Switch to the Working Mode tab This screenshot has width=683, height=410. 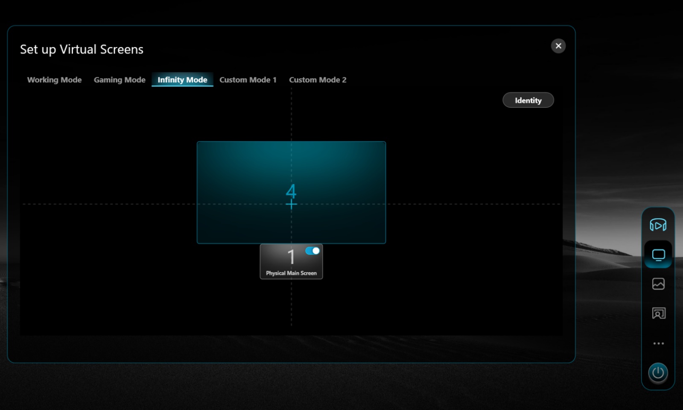(54, 80)
